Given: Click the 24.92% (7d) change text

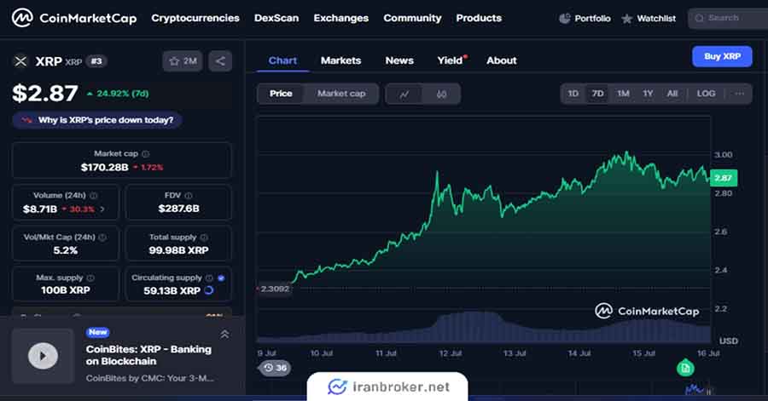Looking at the screenshot, I should pyautogui.click(x=122, y=94).
